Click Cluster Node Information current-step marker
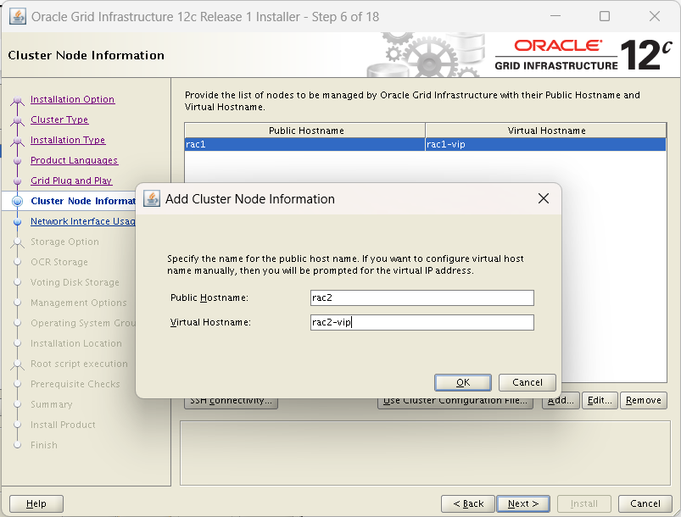This screenshot has width=681, height=517. point(17,201)
